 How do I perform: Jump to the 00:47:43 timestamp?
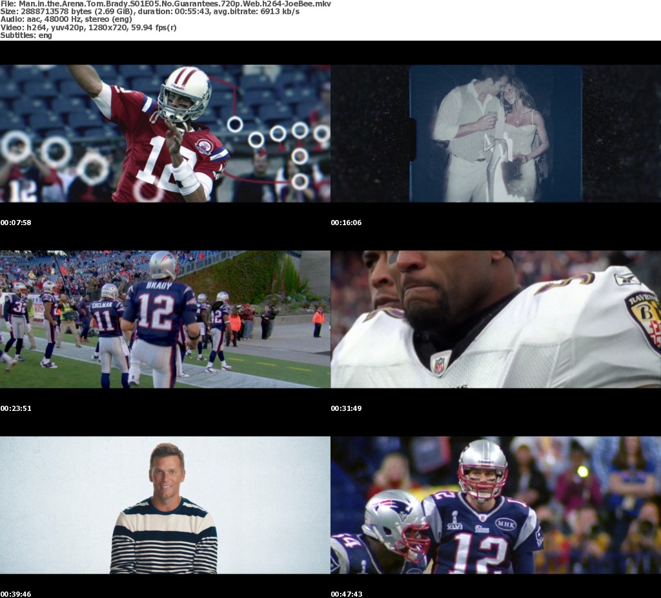tap(346, 593)
